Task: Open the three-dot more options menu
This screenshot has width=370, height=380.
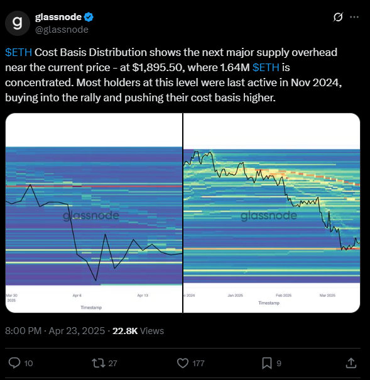Action: [354, 17]
